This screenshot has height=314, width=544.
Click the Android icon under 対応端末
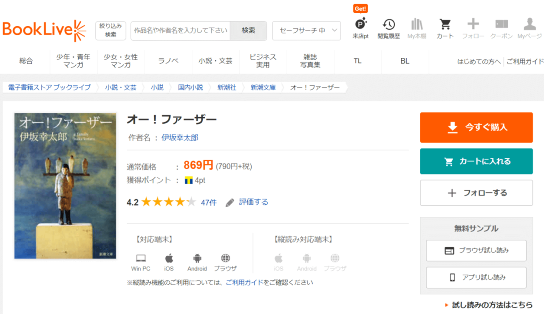[197, 258]
